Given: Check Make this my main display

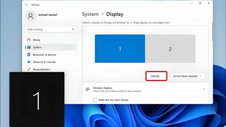Looking at the screenshot, I should (95, 100).
